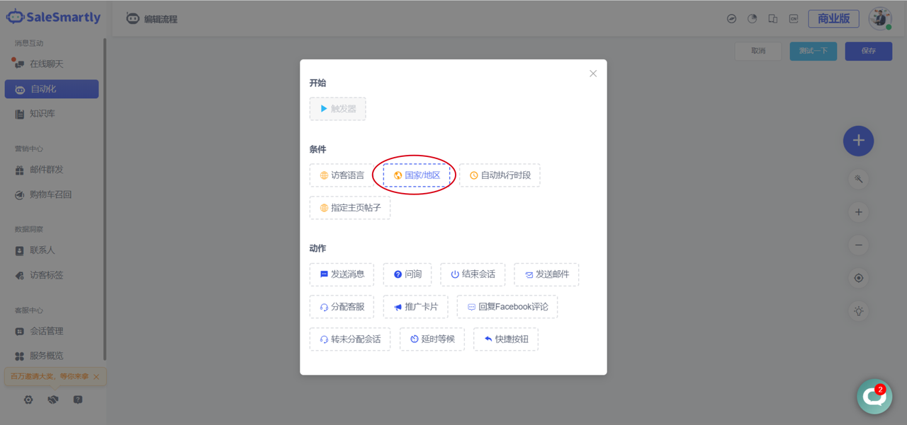This screenshot has height=425, width=907.
Task: Open 在线聊天 in the sidebar
Action: [46, 64]
